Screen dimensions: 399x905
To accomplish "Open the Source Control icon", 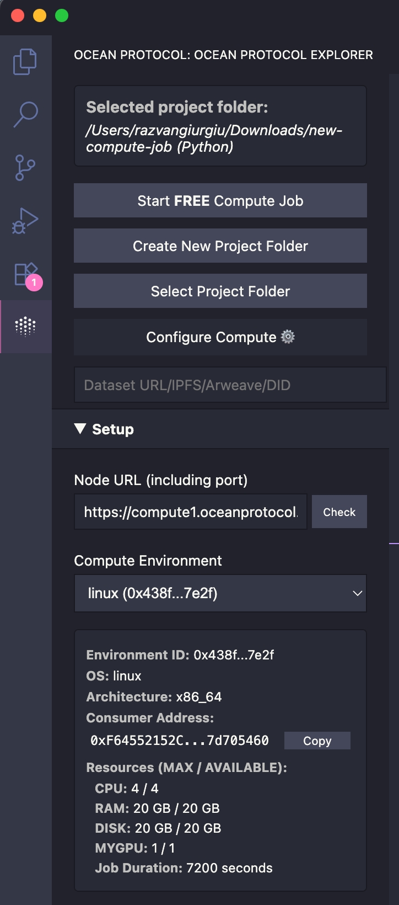I will pyautogui.click(x=25, y=167).
